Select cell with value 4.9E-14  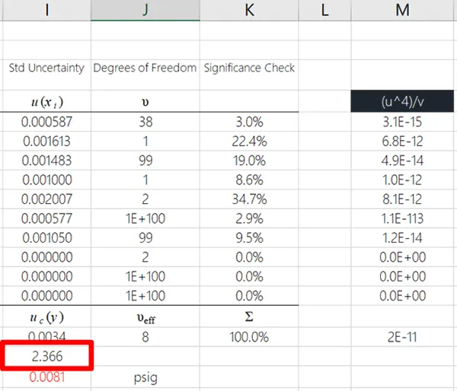[402, 161]
